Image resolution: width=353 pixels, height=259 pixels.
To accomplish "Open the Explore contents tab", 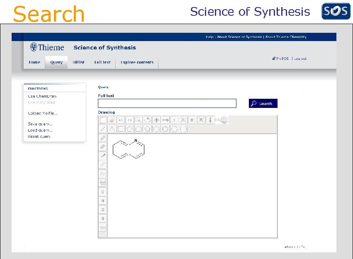I will pyautogui.click(x=137, y=62).
